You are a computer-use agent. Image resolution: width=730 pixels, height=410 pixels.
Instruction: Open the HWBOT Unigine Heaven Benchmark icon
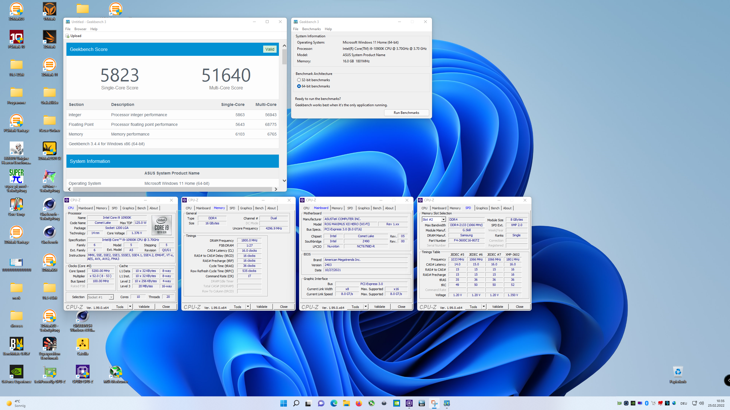click(x=16, y=153)
